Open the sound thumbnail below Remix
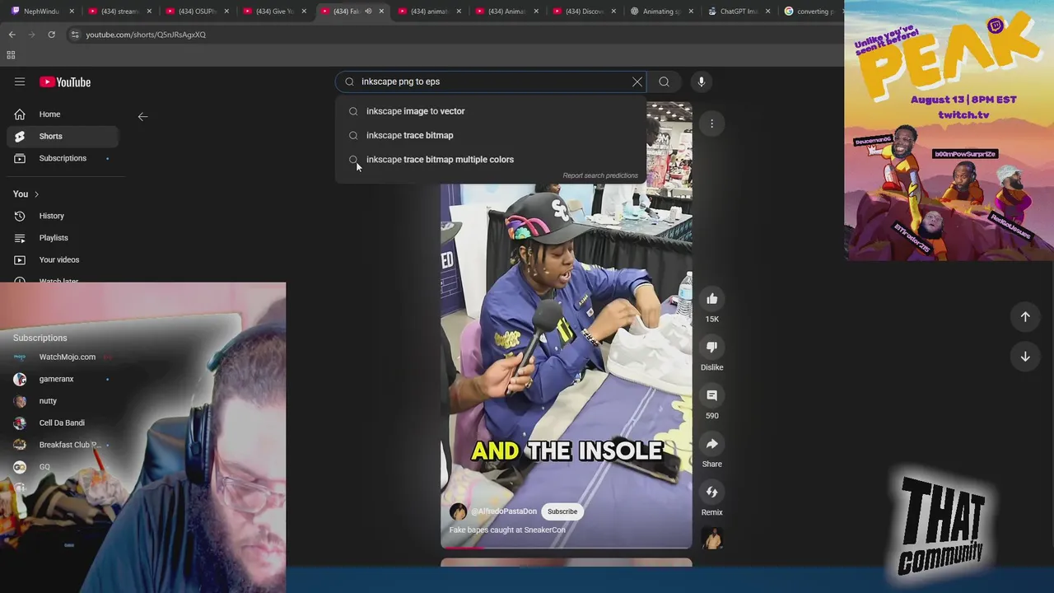The width and height of the screenshot is (1054, 593). [x=712, y=539]
